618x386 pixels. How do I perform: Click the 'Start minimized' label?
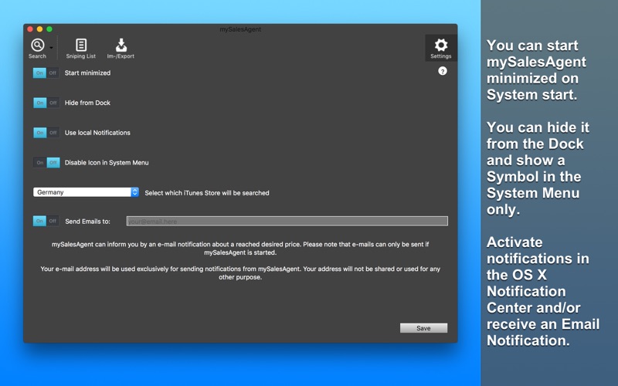tap(87, 73)
